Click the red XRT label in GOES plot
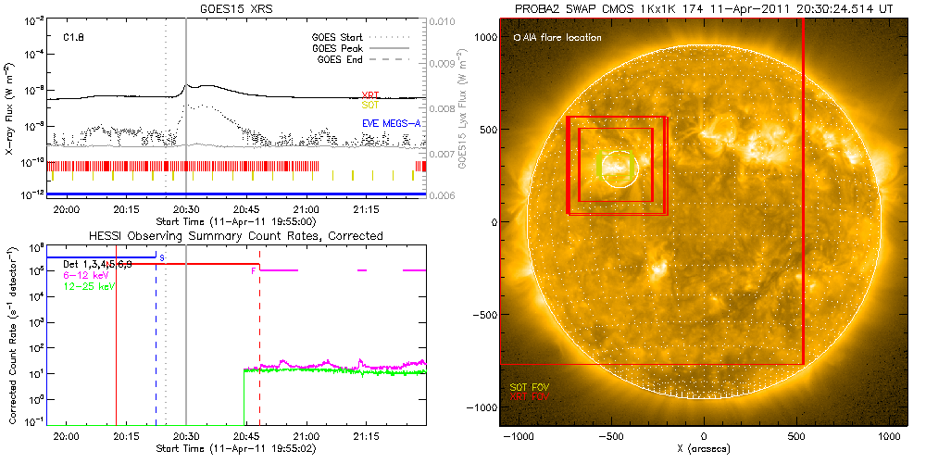 (x=369, y=95)
